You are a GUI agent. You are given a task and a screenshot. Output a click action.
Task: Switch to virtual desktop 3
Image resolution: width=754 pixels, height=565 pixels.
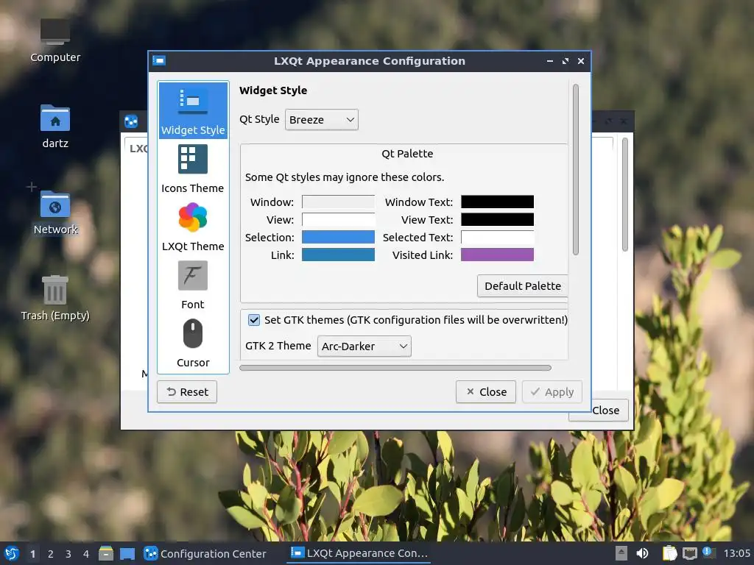[68, 554]
